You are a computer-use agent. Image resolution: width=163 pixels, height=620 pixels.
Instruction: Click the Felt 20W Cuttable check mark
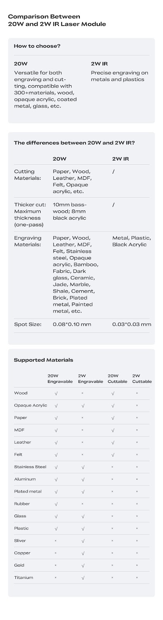[113, 455]
